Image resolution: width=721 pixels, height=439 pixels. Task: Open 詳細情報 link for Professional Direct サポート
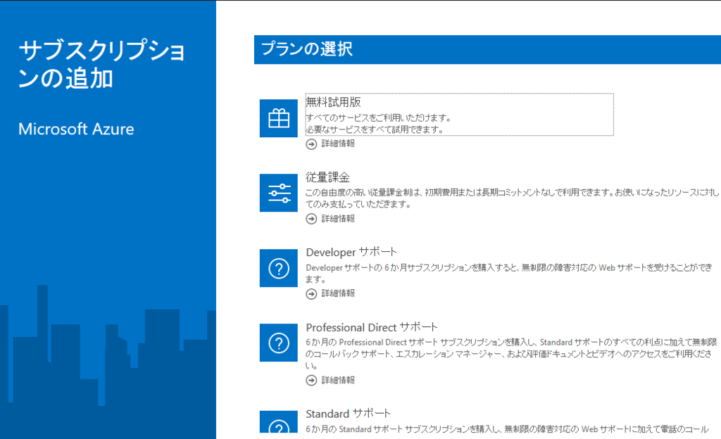click(x=338, y=380)
